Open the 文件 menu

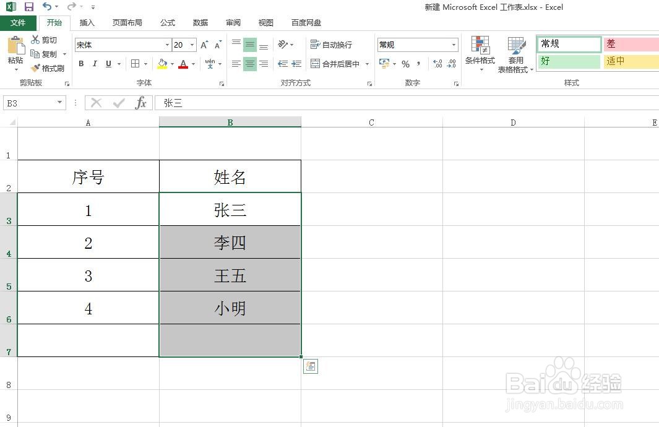pyautogui.click(x=19, y=22)
